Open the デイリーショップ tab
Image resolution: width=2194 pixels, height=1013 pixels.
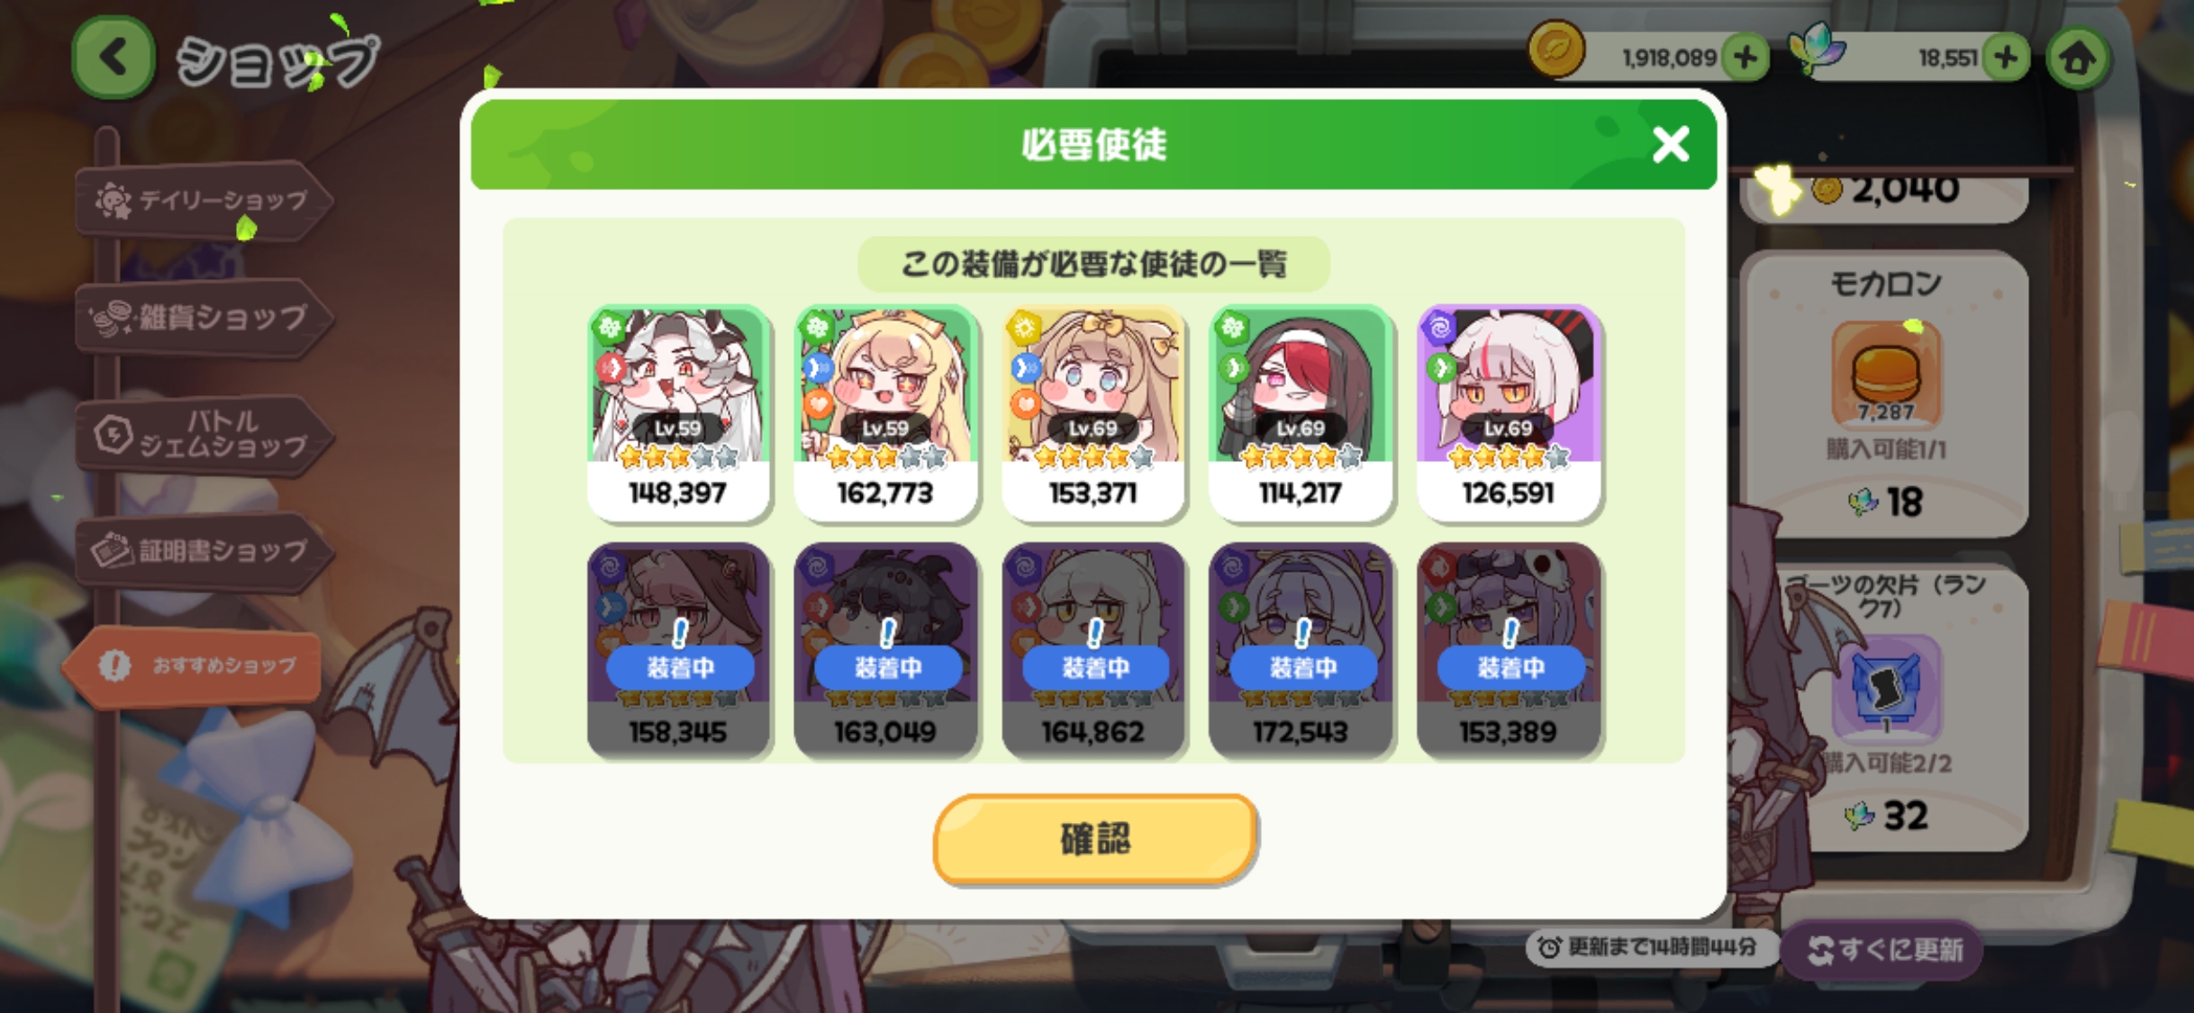point(204,200)
